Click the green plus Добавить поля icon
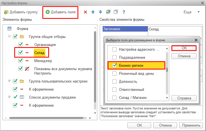 48,12
